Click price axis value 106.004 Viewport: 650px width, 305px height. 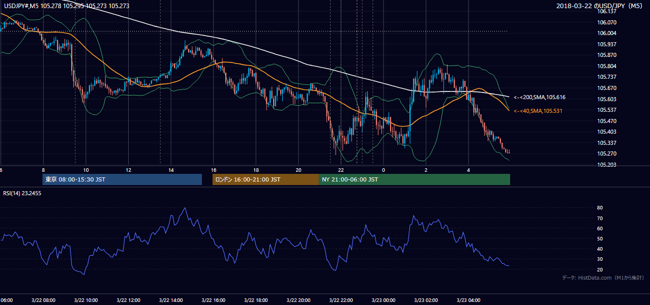[607, 33]
